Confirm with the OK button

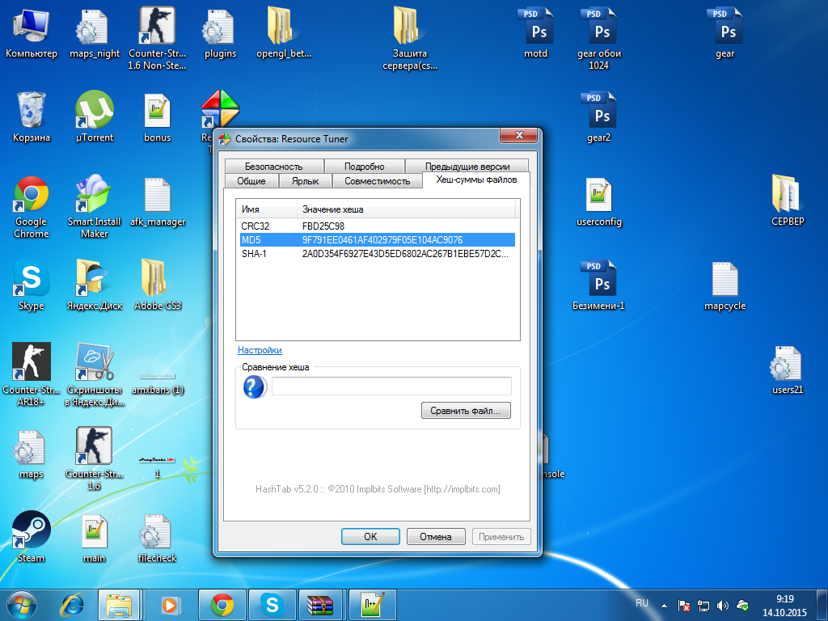(370, 537)
